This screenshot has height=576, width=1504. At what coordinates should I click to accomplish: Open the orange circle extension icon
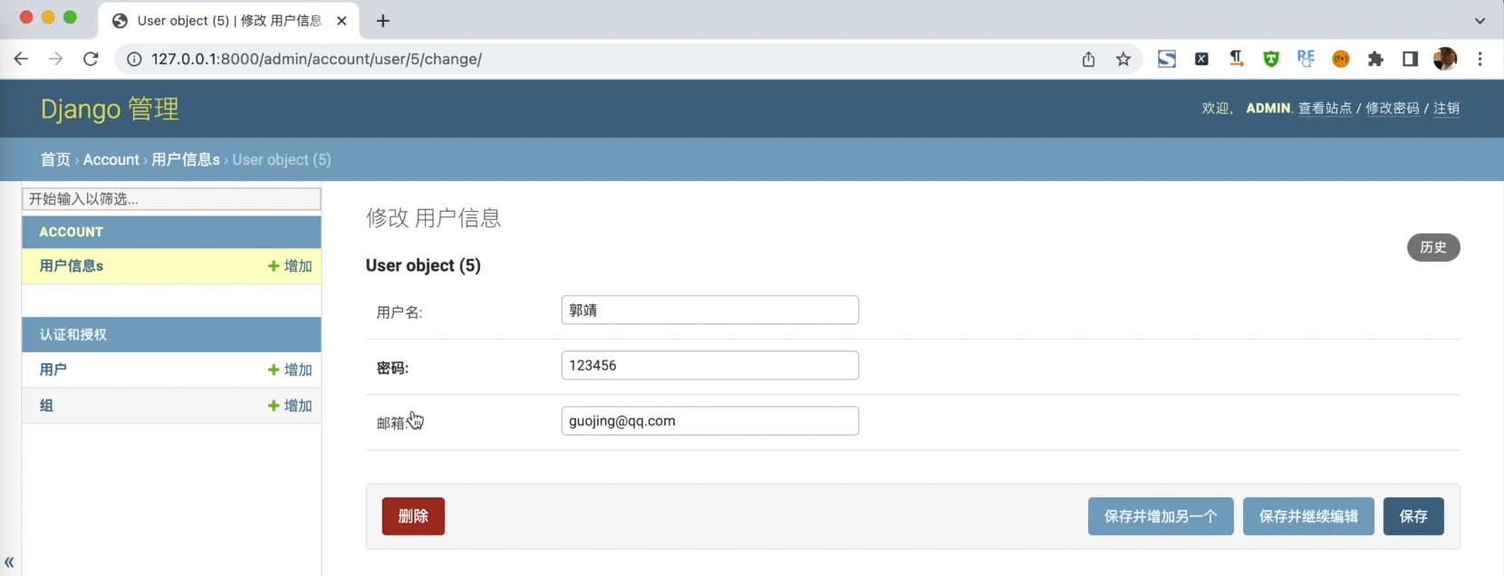click(1341, 59)
